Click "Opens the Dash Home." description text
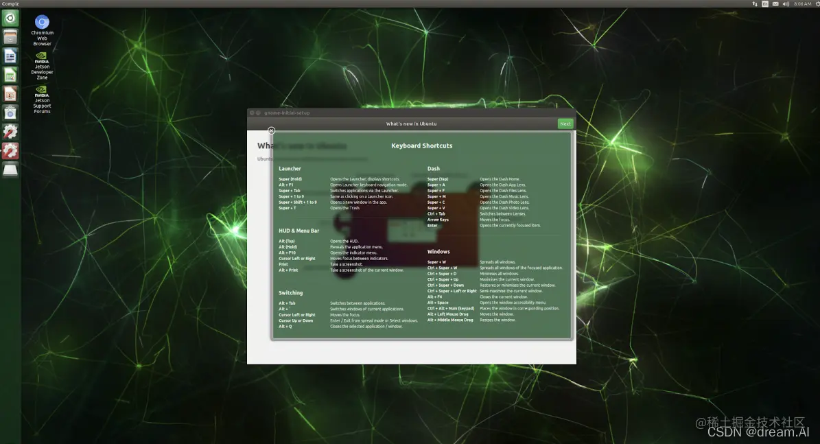820x444 pixels. [x=500, y=179]
